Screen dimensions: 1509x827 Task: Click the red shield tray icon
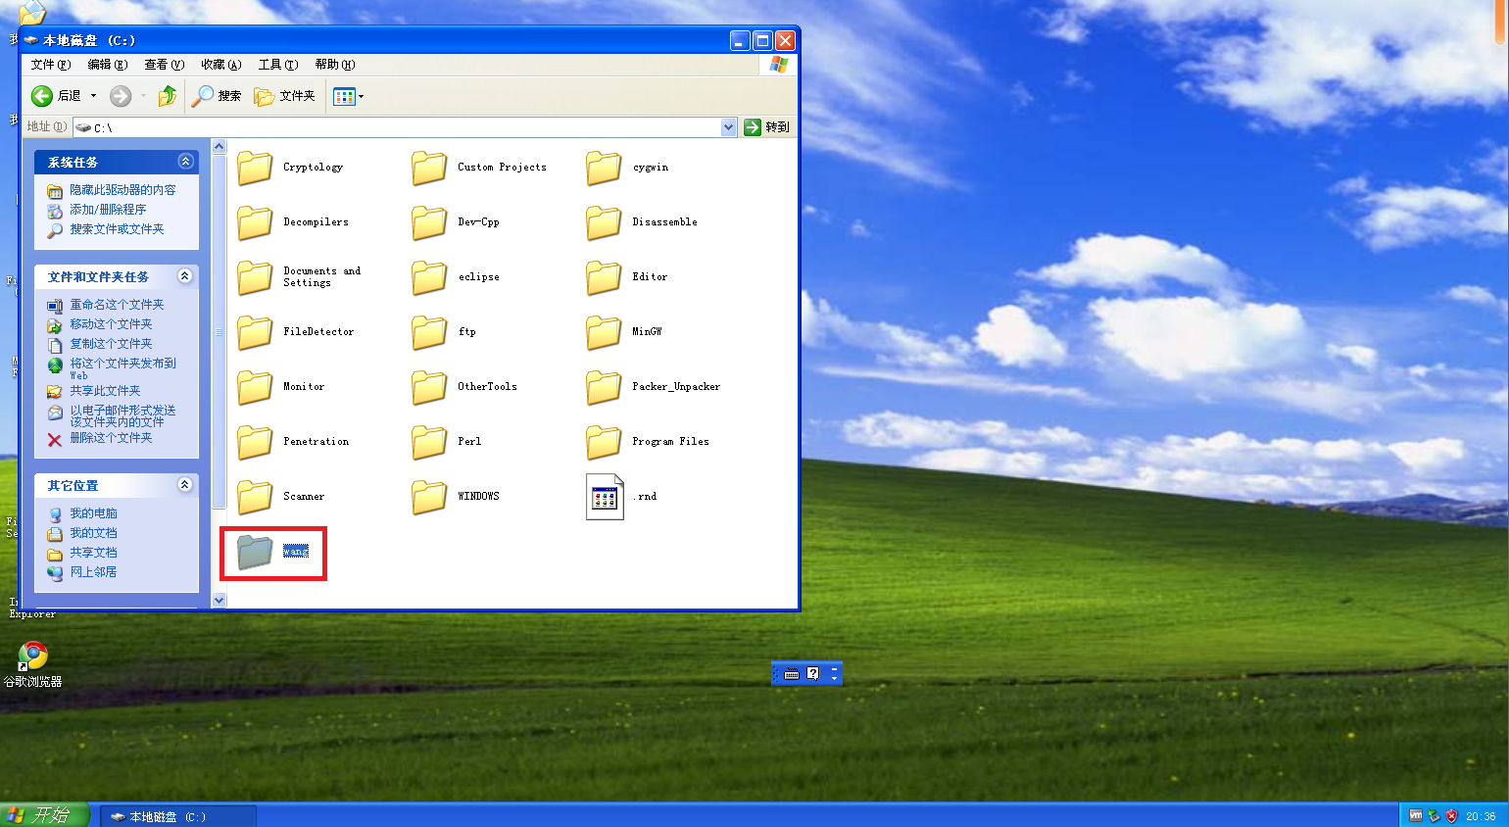pos(1452,816)
